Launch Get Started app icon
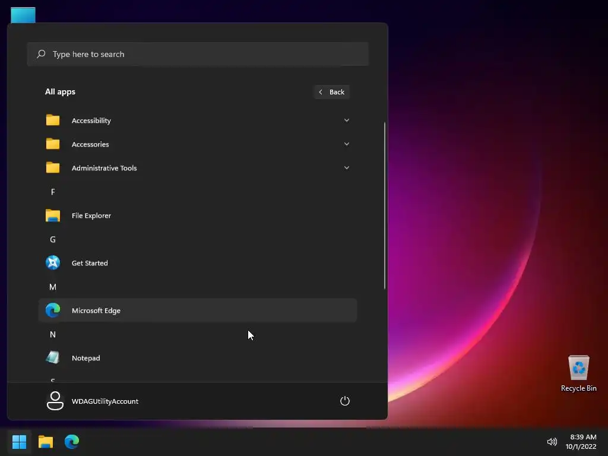 tap(53, 262)
